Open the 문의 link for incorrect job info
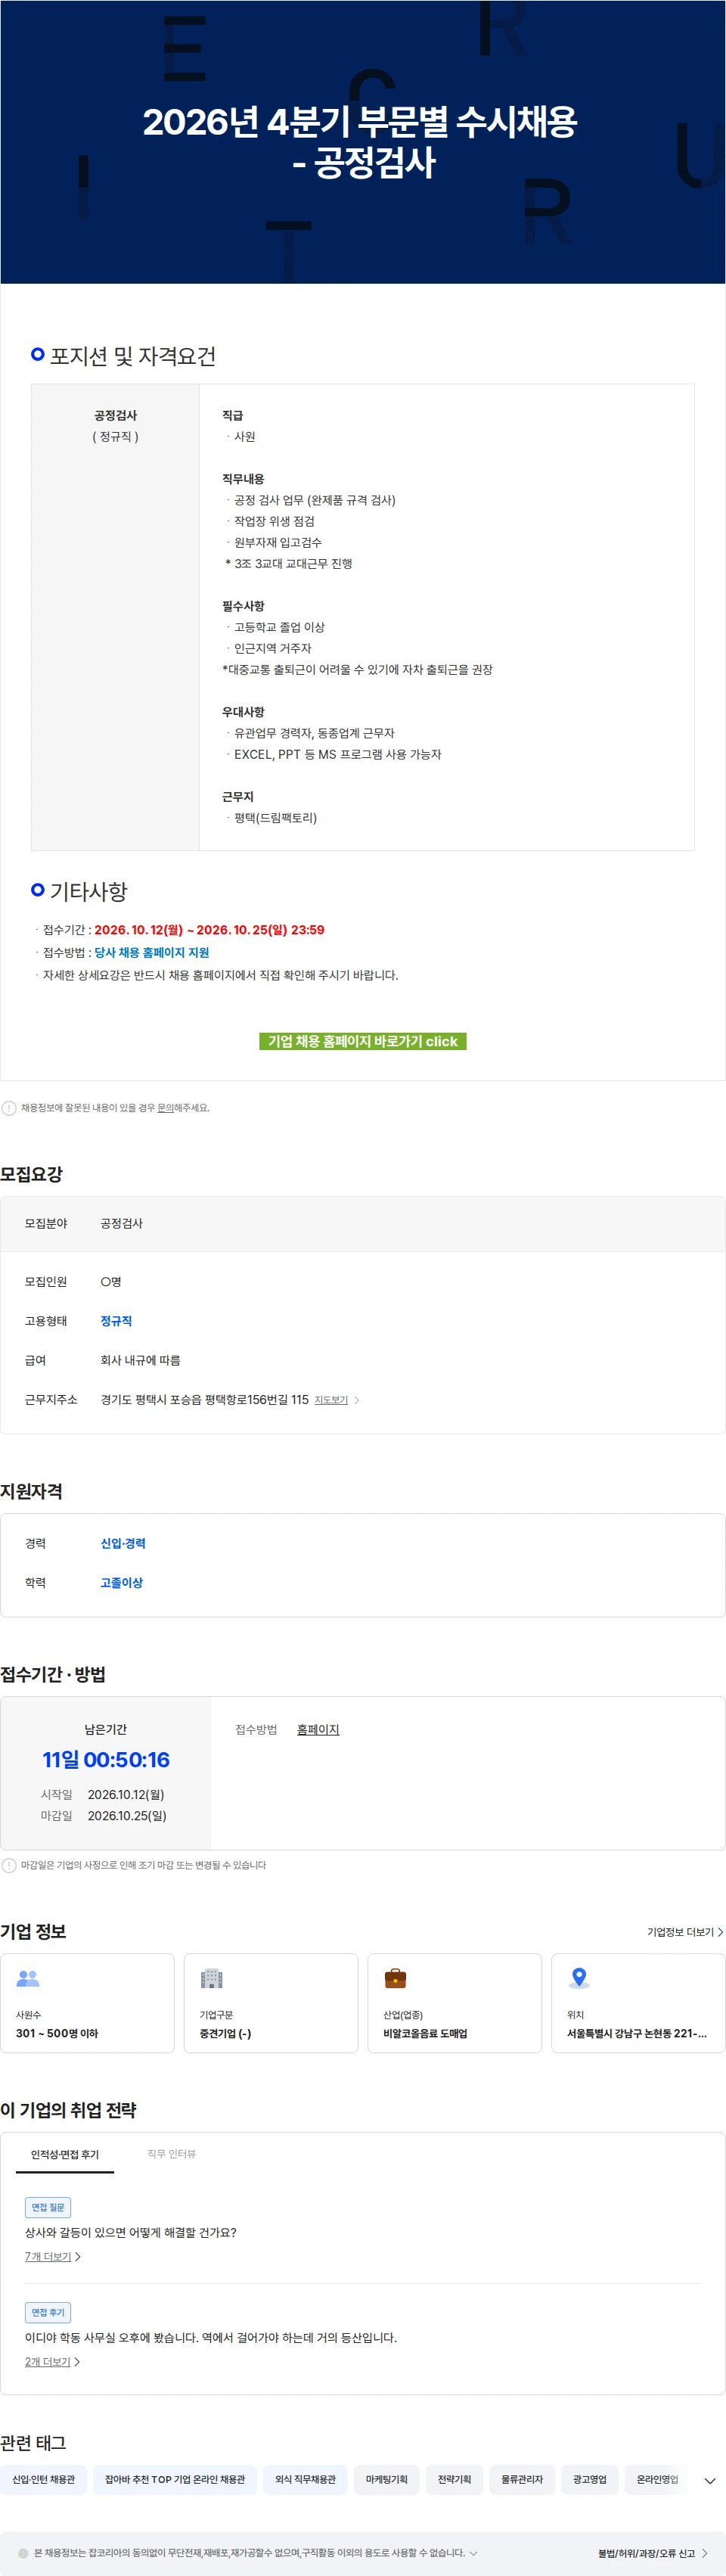The image size is (726, 2576). pos(165,1108)
